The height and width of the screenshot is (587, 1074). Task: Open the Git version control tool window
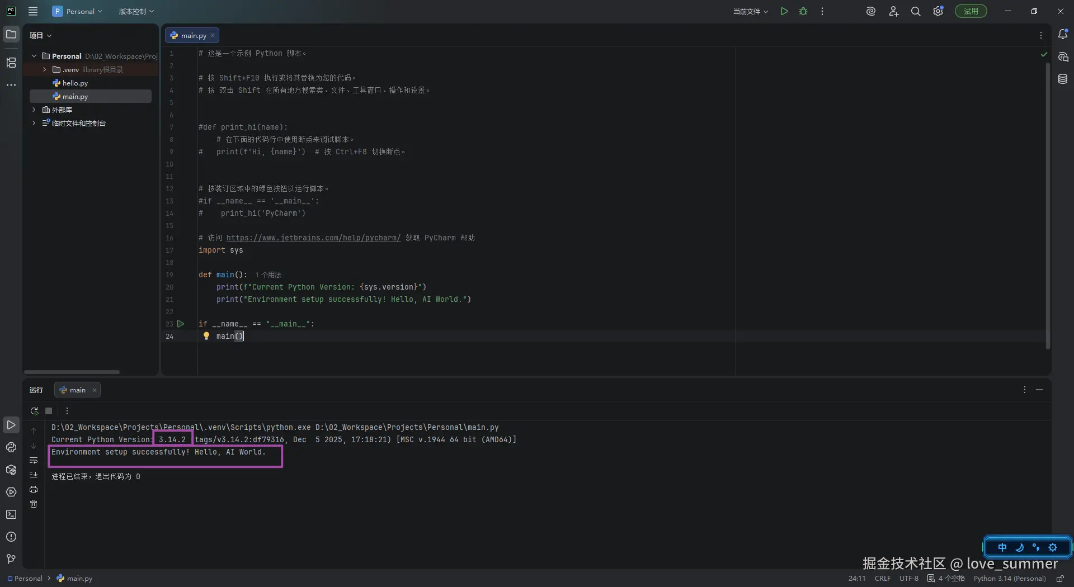[11, 559]
